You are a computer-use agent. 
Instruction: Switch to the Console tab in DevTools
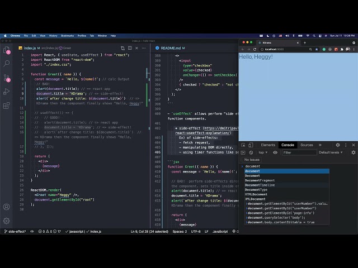click(288, 145)
